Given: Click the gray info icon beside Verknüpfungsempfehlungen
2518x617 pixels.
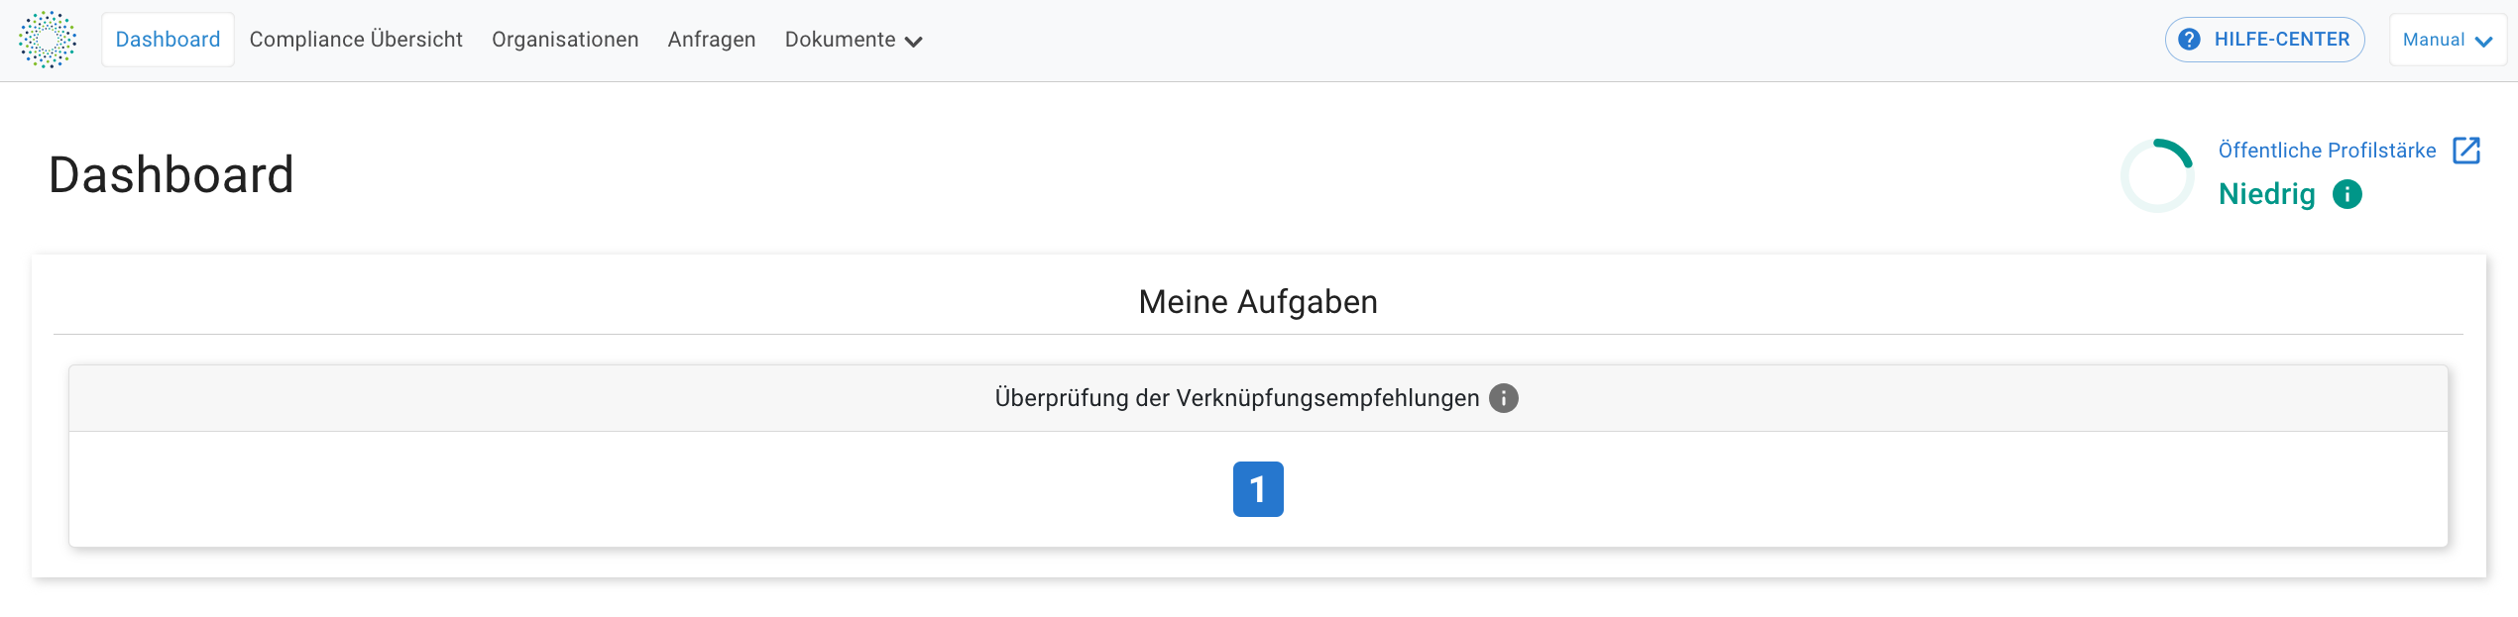Looking at the screenshot, I should pos(1504,398).
